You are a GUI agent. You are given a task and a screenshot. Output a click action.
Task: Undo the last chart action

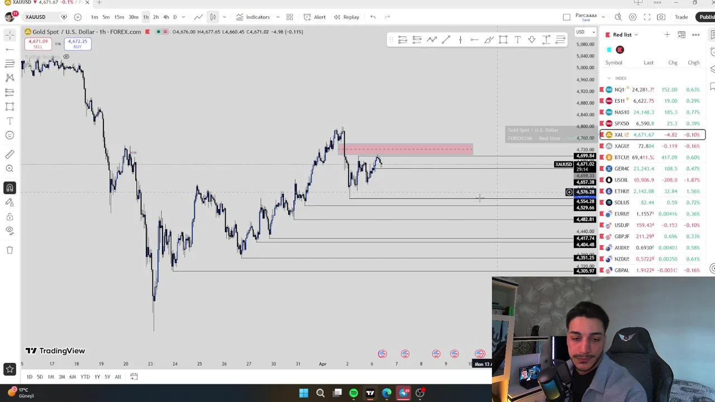(373, 17)
